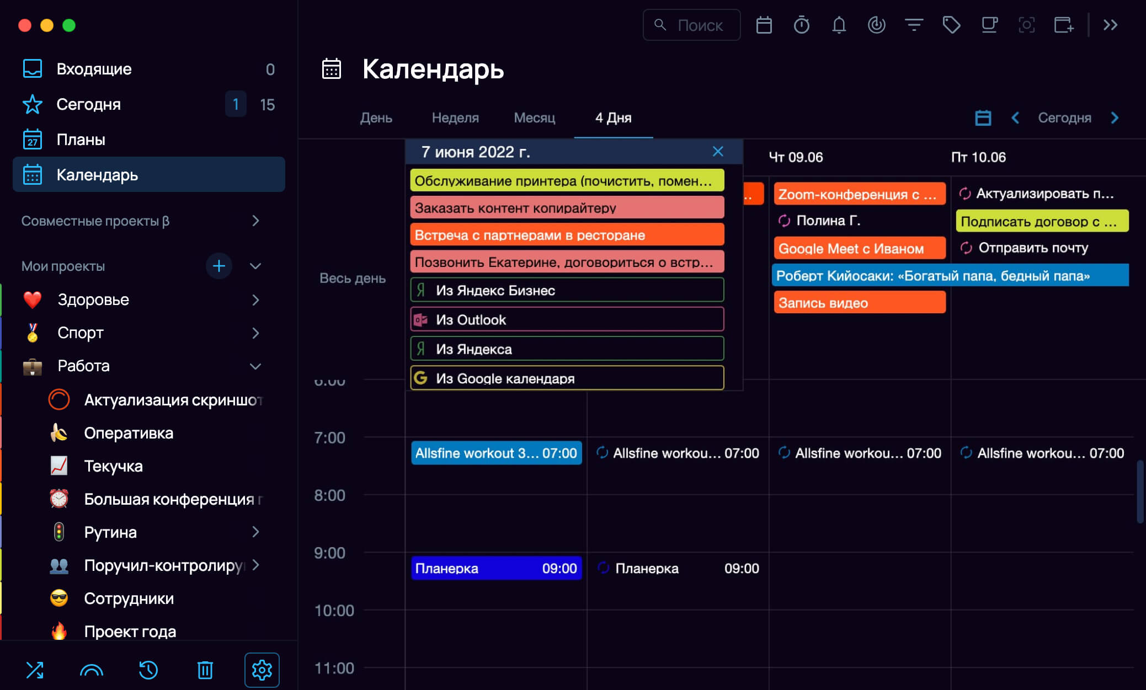The image size is (1146, 690).
Task: Switch to Месяц view tab
Action: coord(535,118)
